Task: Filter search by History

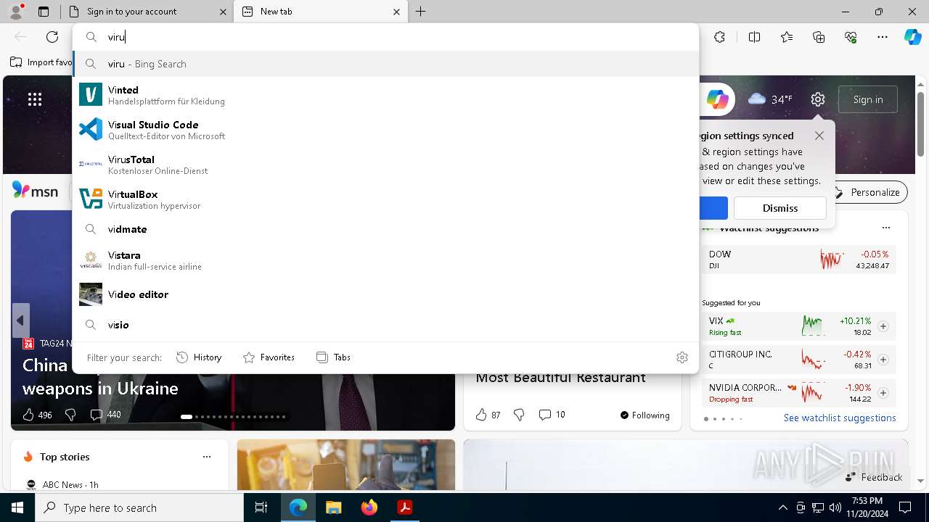Action: pos(199,357)
